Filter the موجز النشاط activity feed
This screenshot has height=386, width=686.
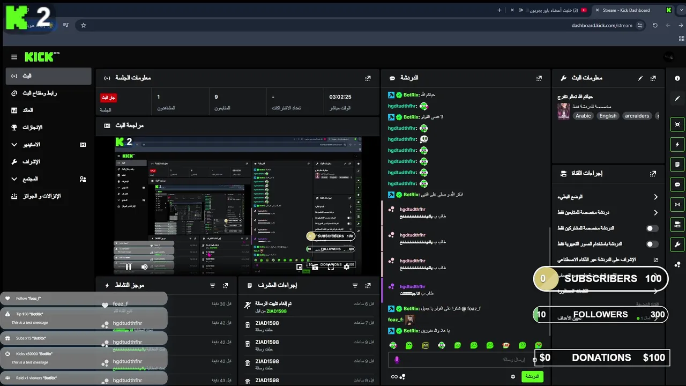212,286
